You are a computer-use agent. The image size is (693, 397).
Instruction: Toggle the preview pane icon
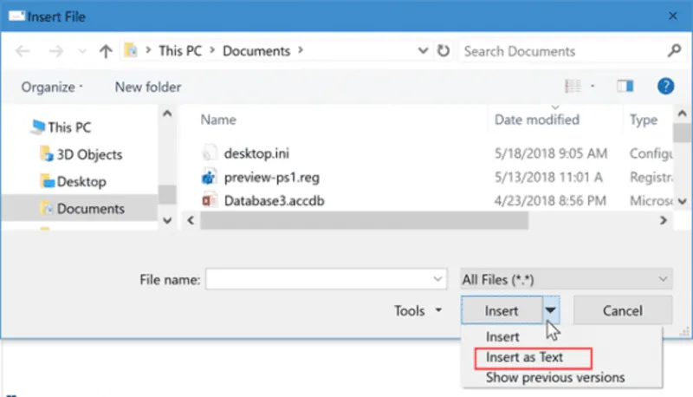[x=625, y=87]
